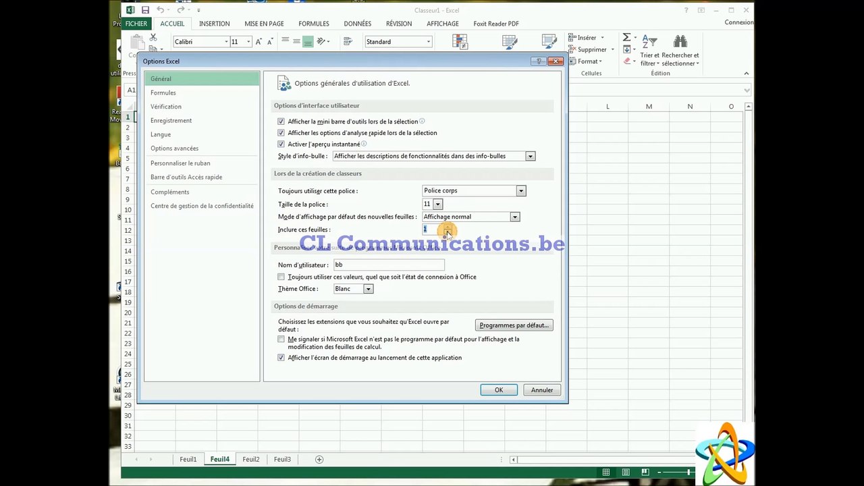Switch to the RÉVISION ribbon tab
The image size is (864, 486).
click(399, 24)
